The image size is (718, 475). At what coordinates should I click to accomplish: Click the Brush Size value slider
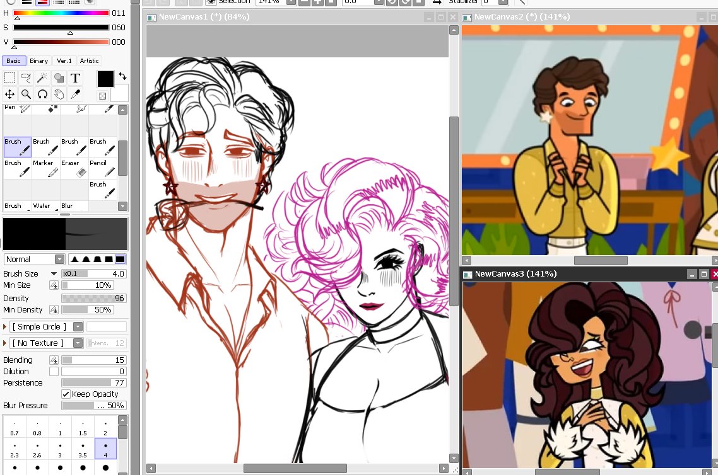pyautogui.click(x=94, y=273)
